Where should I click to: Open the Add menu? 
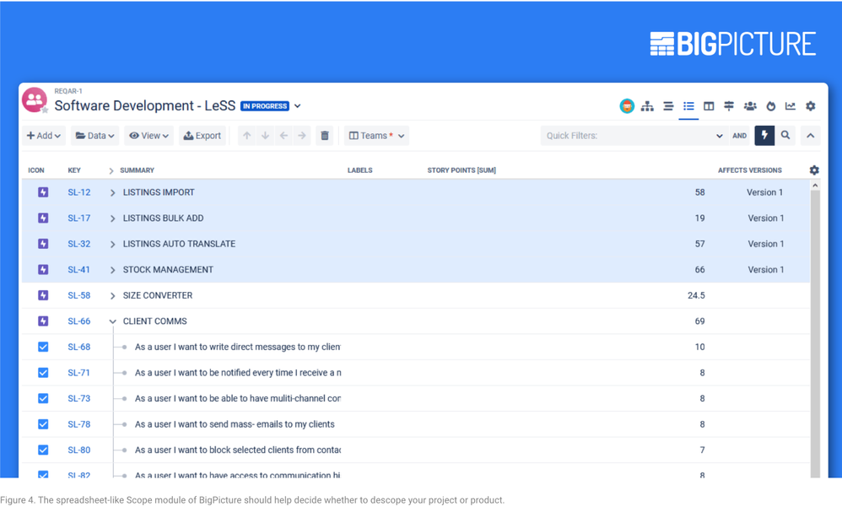tap(44, 136)
